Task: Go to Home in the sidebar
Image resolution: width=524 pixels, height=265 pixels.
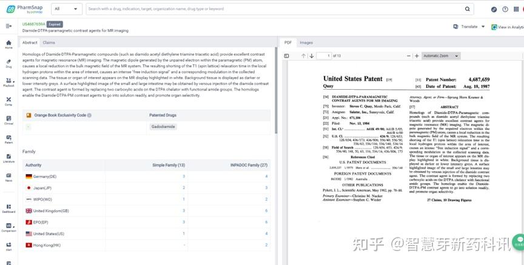Action: tap(8, 44)
